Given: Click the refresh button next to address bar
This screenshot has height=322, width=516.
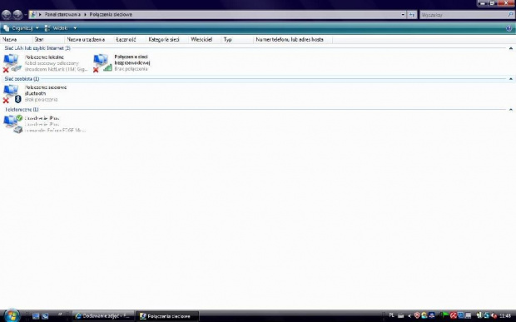Looking at the screenshot, I should click(x=412, y=14).
